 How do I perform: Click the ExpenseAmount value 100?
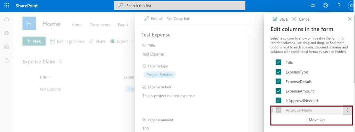(146, 128)
